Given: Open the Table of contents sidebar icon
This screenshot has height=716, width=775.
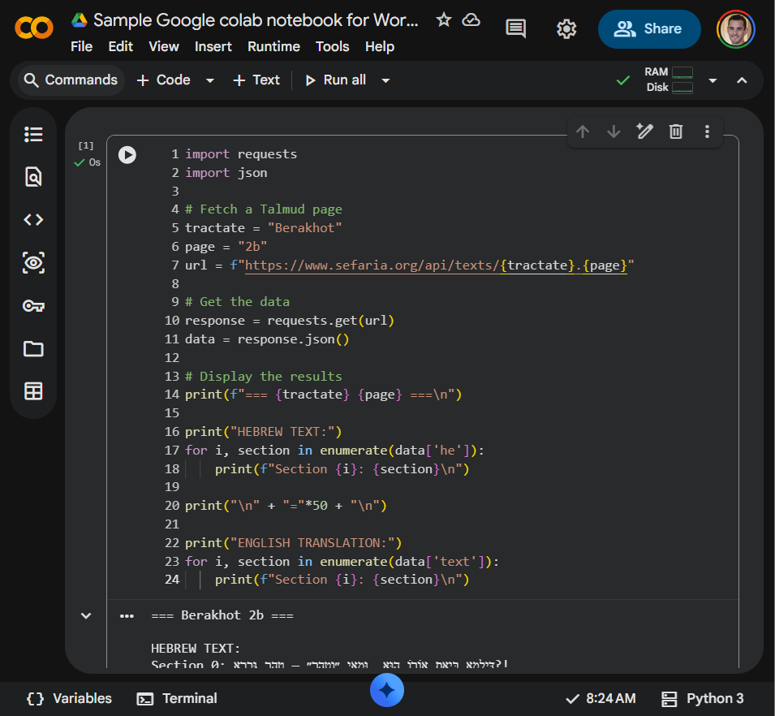Looking at the screenshot, I should [x=33, y=134].
